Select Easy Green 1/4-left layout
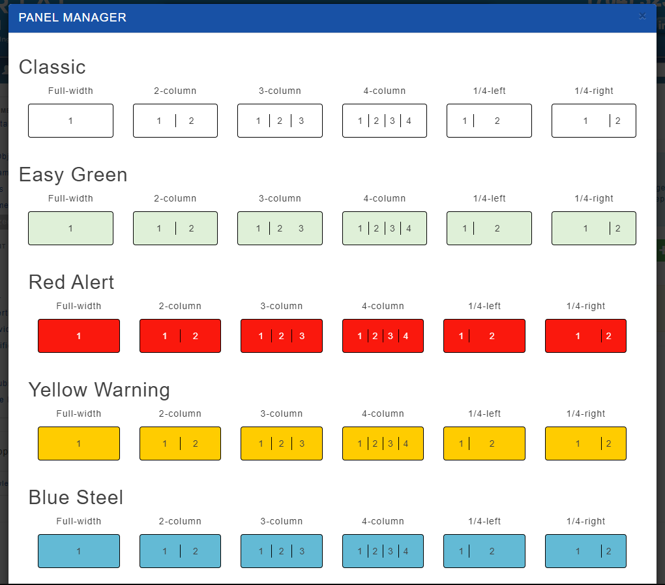The image size is (665, 585). 489,228
